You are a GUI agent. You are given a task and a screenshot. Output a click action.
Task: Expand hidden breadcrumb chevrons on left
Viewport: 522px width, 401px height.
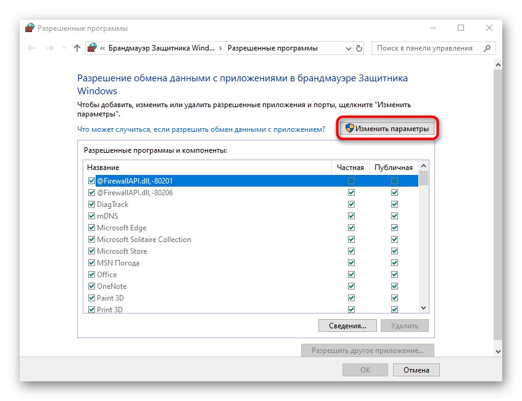point(102,48)
